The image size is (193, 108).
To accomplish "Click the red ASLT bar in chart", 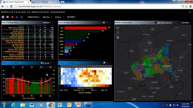I will (86, 28).
